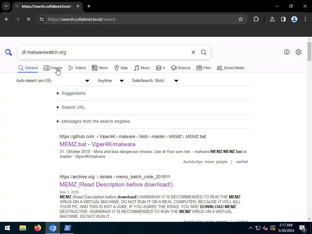Click 'duckduckgo' under the MEMZ.bat result

pyautogui.click(x=193, y=162)
